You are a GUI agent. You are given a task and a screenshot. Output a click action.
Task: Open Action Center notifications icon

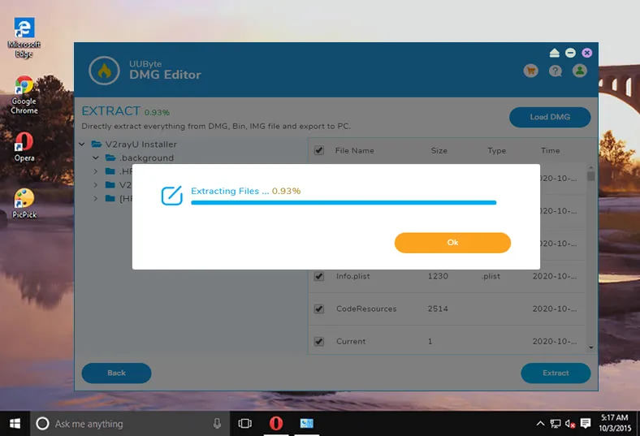tap(586, 424)
